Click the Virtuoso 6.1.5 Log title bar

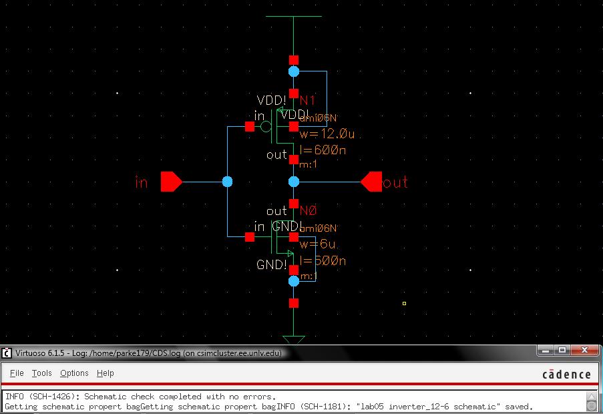tap(269, 353)
